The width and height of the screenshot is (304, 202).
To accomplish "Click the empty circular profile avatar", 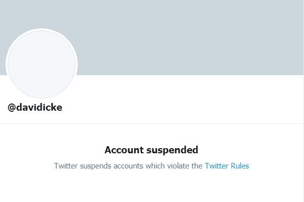I will [42, 64].
